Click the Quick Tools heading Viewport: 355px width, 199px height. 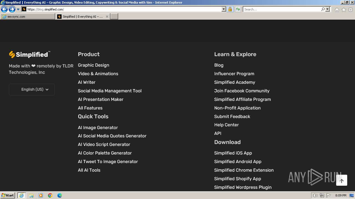93,117
